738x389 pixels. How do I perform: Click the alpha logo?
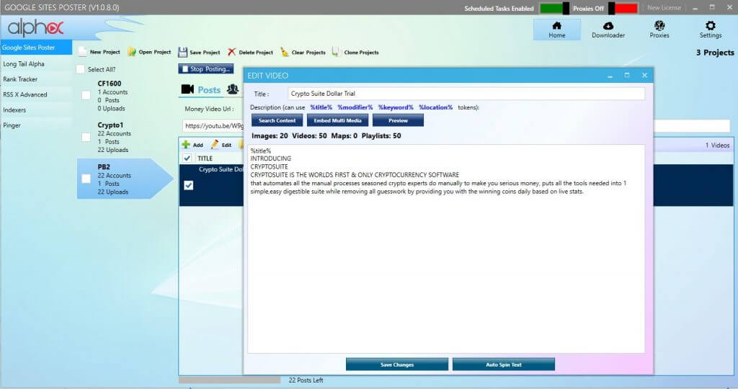click(x=36, y=28)
